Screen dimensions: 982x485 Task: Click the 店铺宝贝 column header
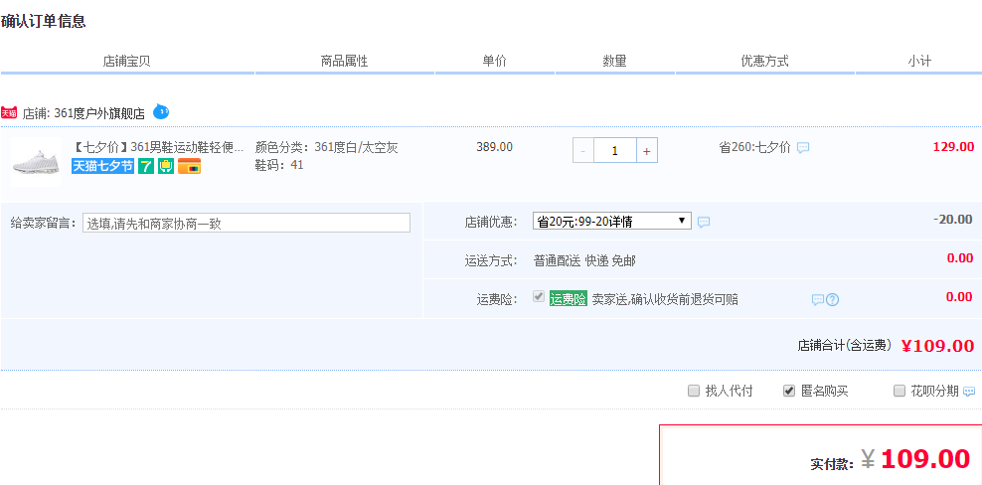point(126,61)
